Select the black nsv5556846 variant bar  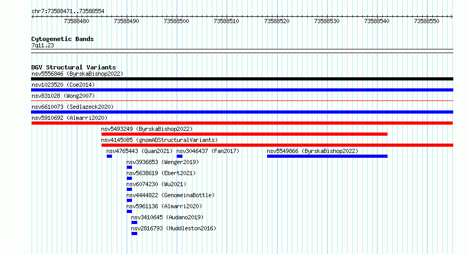242,79
